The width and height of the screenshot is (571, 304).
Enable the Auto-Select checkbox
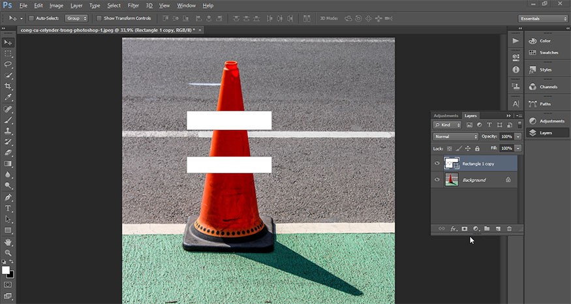click(x=32, y=18)
